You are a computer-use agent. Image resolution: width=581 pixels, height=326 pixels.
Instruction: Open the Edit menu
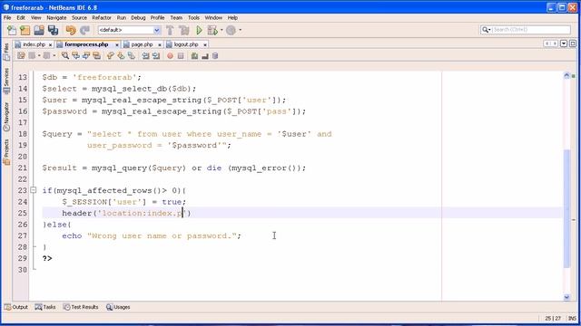21,18
